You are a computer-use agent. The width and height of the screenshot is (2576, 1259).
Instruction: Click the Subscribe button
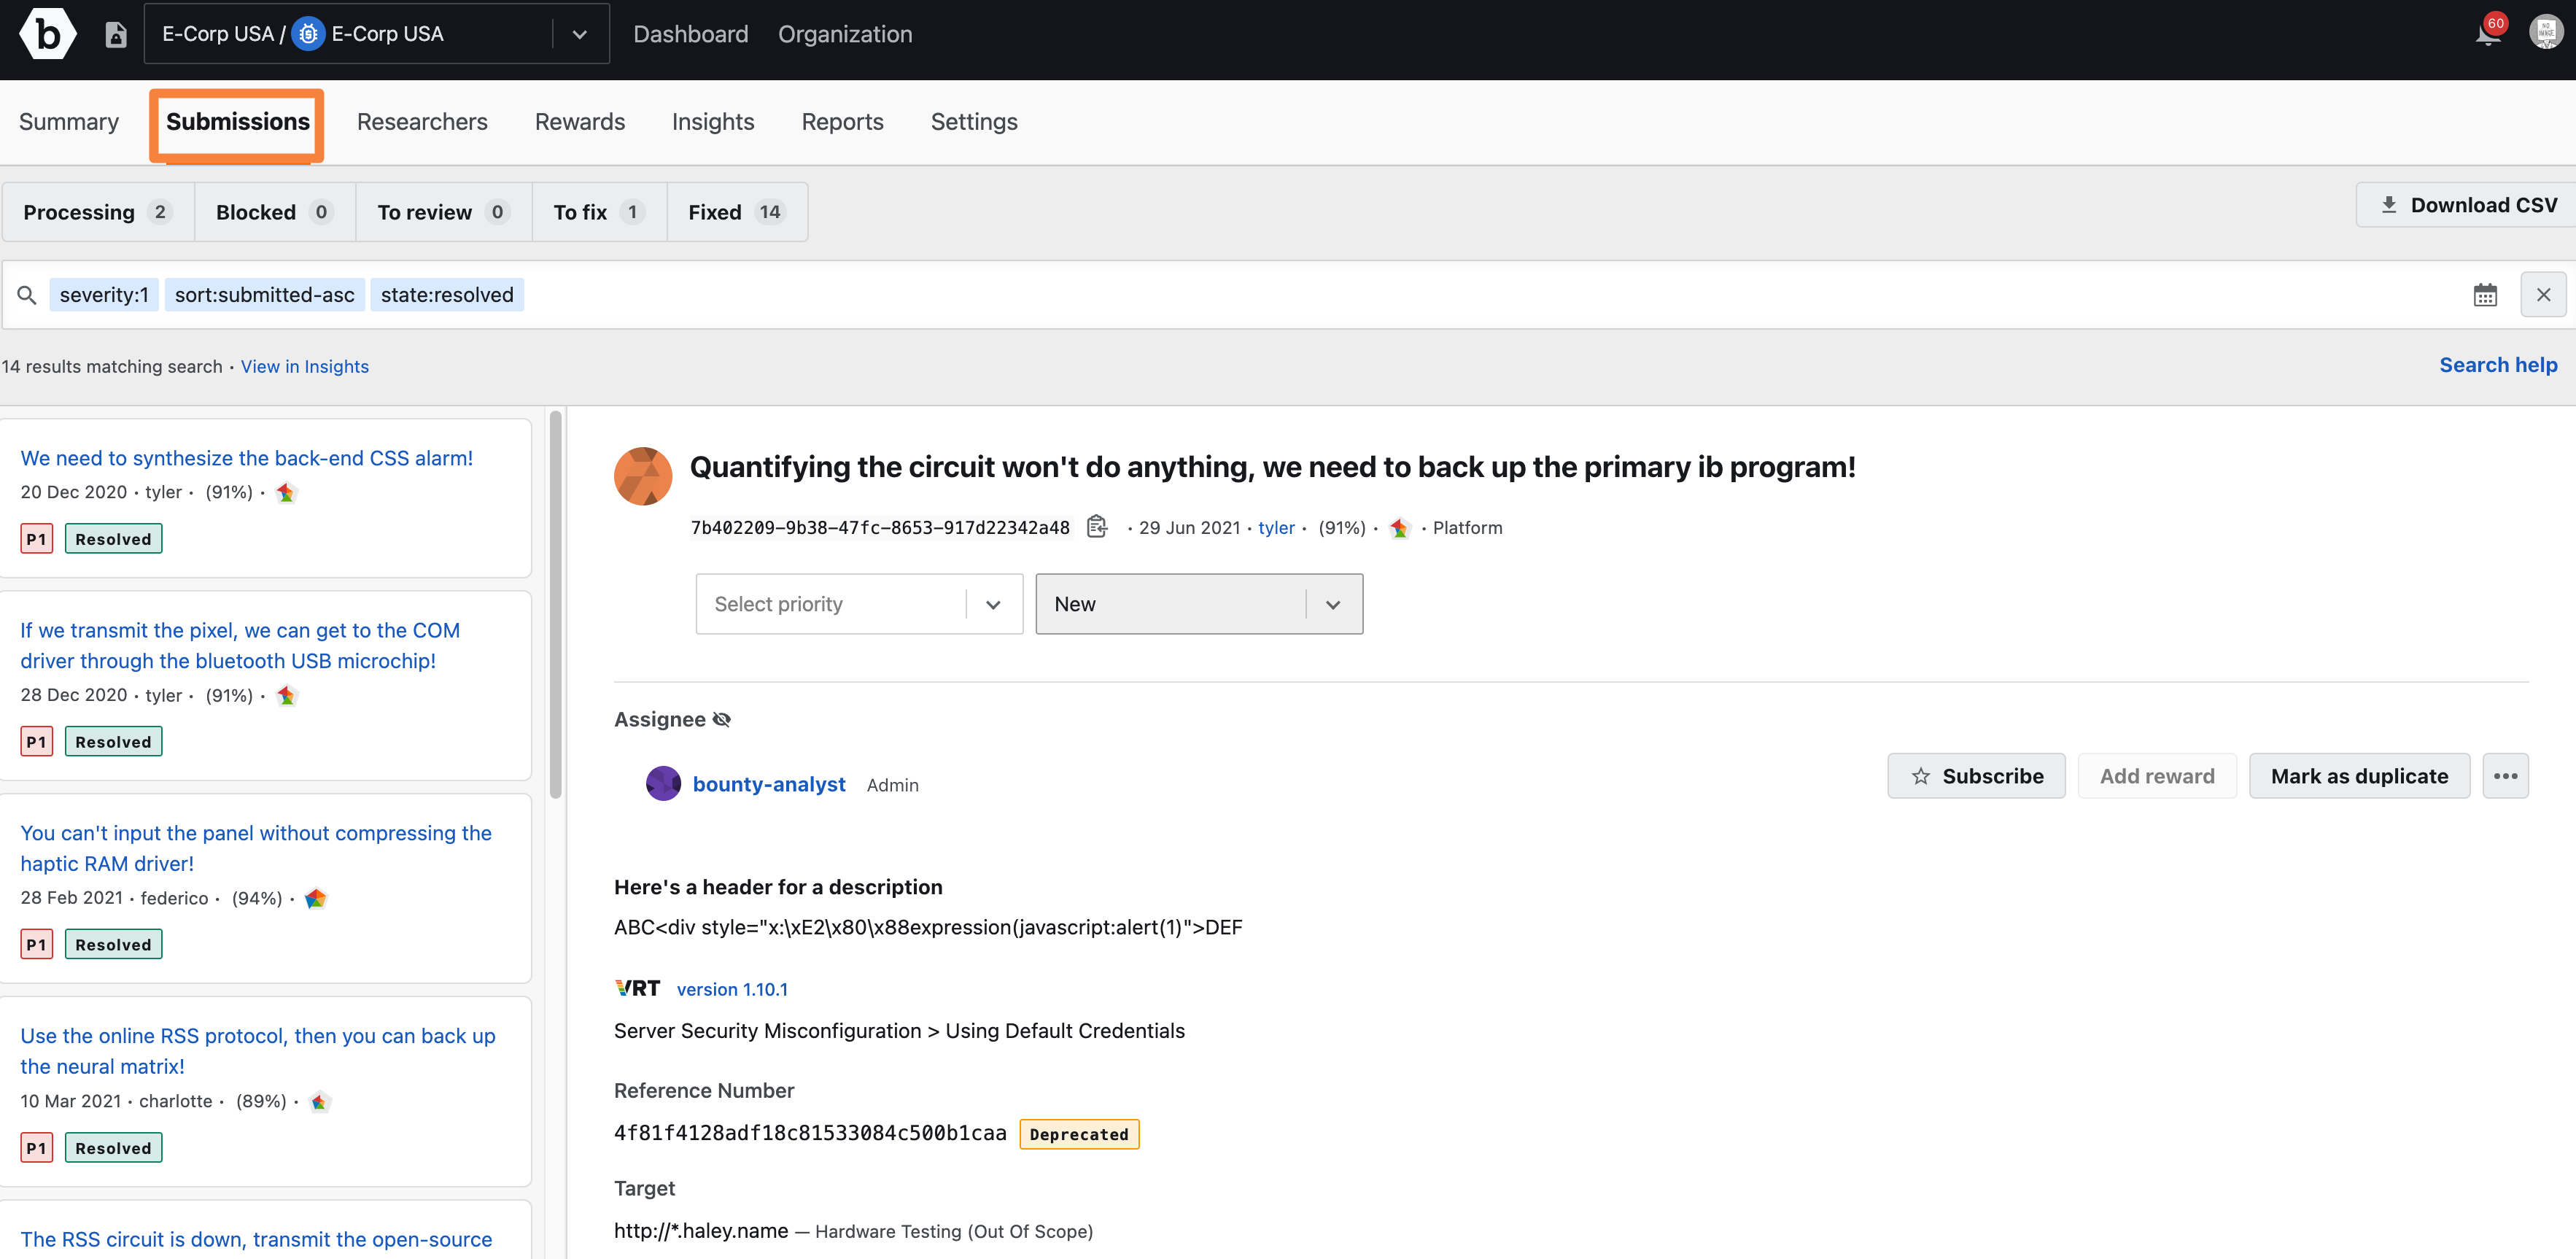(x=1978, y=774)
